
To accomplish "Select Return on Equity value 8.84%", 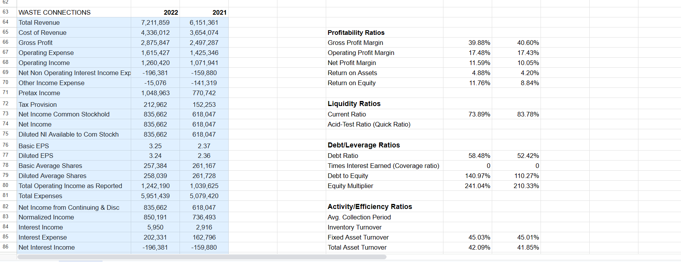I will tap(516, 83).
